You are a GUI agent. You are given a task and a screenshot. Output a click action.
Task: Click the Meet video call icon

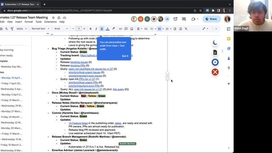click(x=193, y=19)
